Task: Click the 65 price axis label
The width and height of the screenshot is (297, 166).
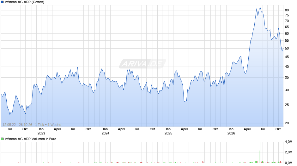Action: (x=287, y=27)
